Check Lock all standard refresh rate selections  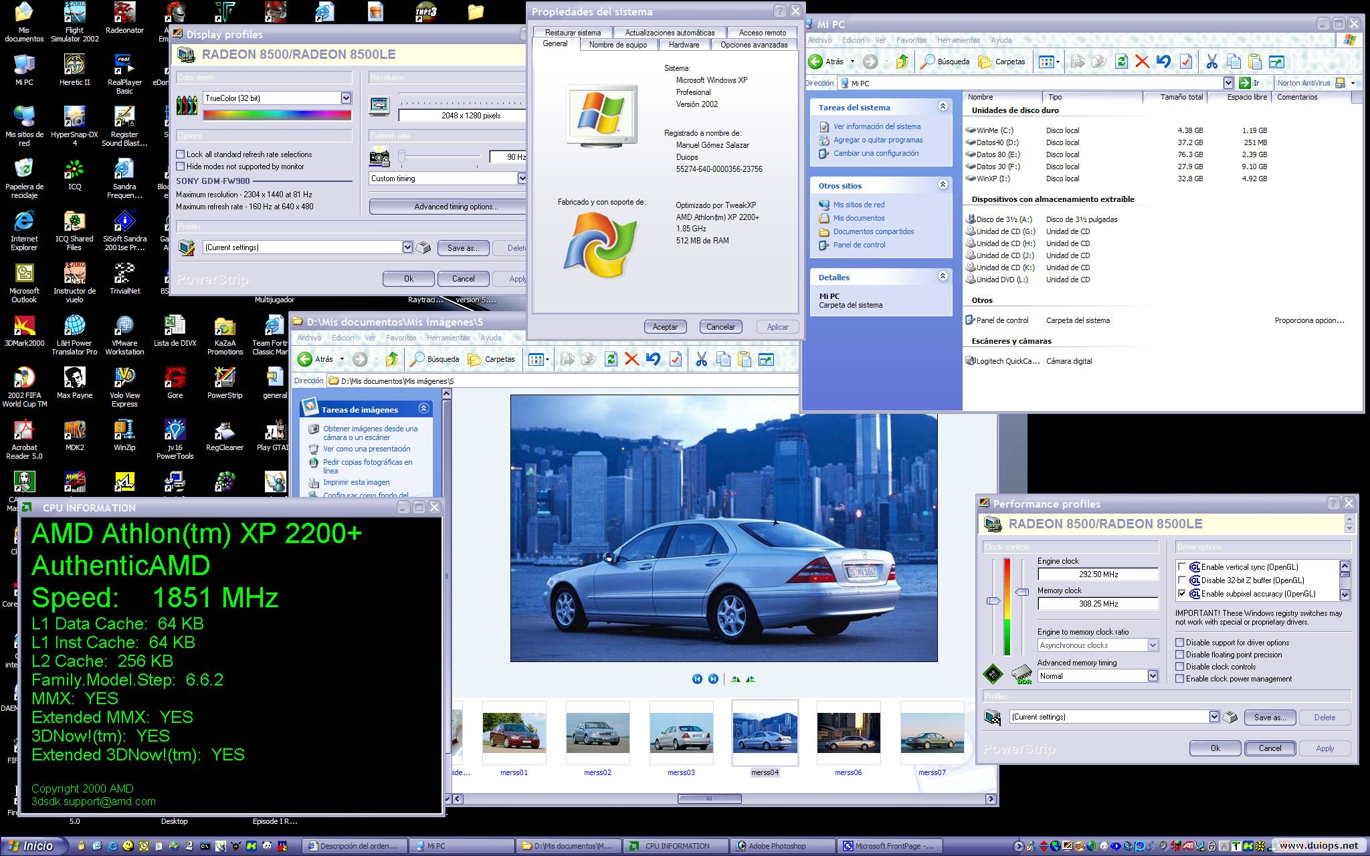[x=181, y=154]
